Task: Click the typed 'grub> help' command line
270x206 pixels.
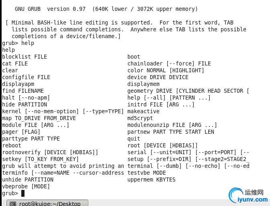Action: point(18,43)
